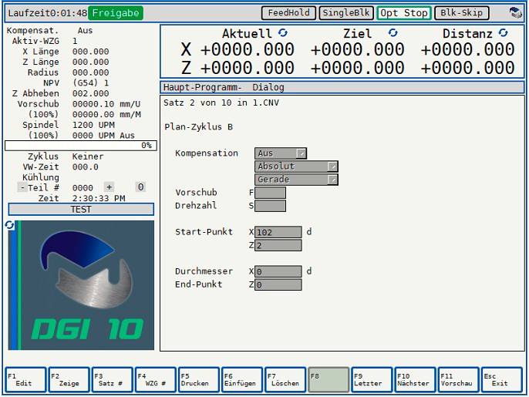
Task: Click Start-Punkt Z field showing 2
Action: pyautogui.click(x=278, y=245)
